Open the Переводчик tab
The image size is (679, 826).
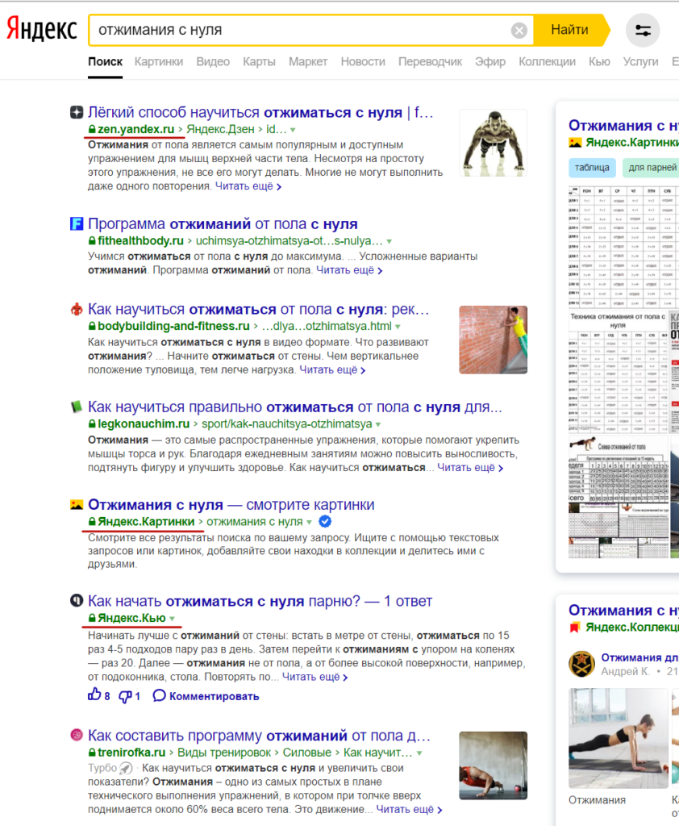[x=430, y=61]
